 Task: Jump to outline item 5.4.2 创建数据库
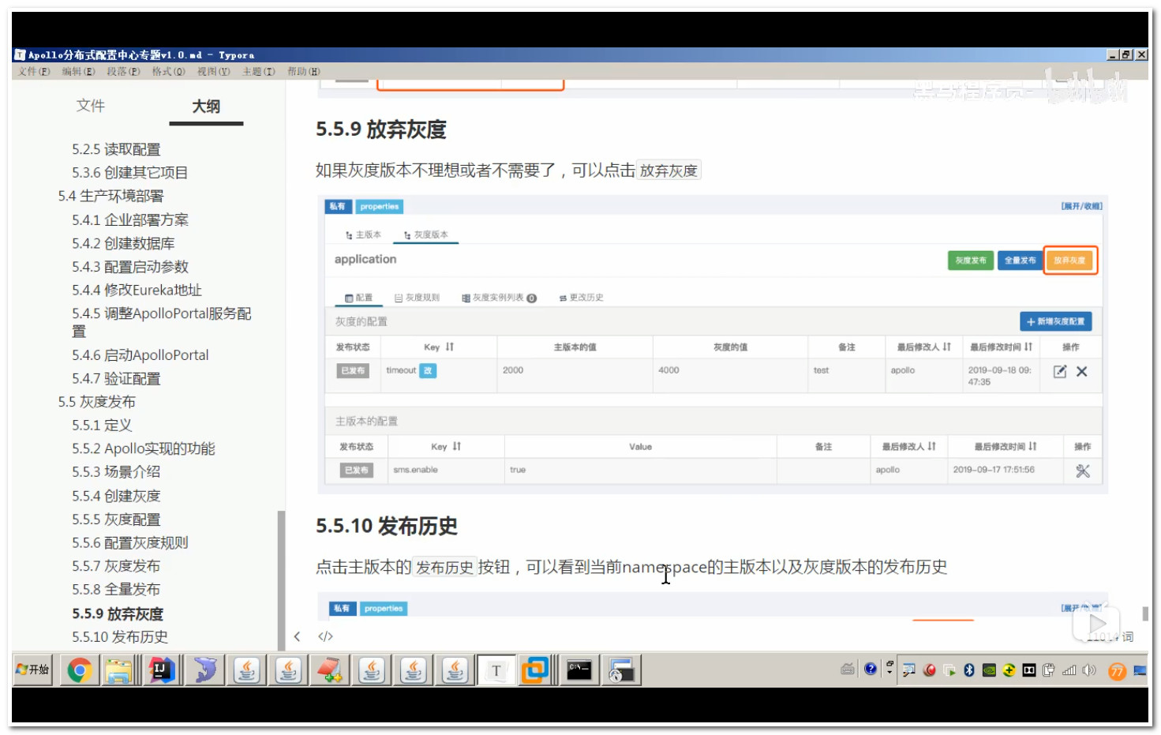123,243
